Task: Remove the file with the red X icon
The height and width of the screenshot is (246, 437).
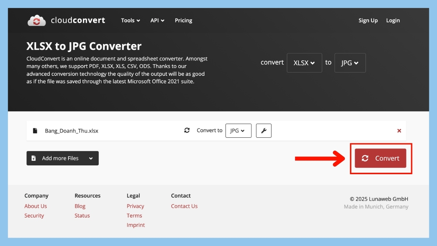Action: 399,130
